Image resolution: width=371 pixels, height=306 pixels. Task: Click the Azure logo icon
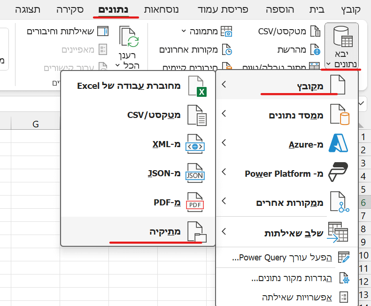[338, 143]
